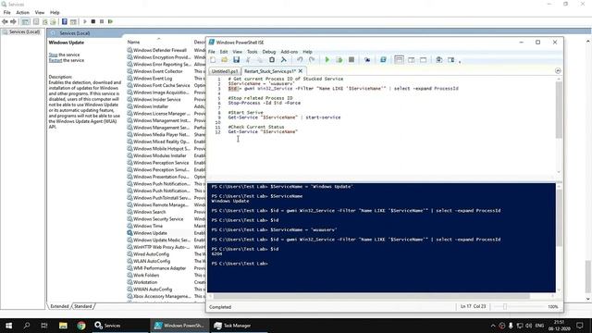Click the Redo arrow in ISE toolbar
This screenshot has width=592, height=333.
click(312, 59)
